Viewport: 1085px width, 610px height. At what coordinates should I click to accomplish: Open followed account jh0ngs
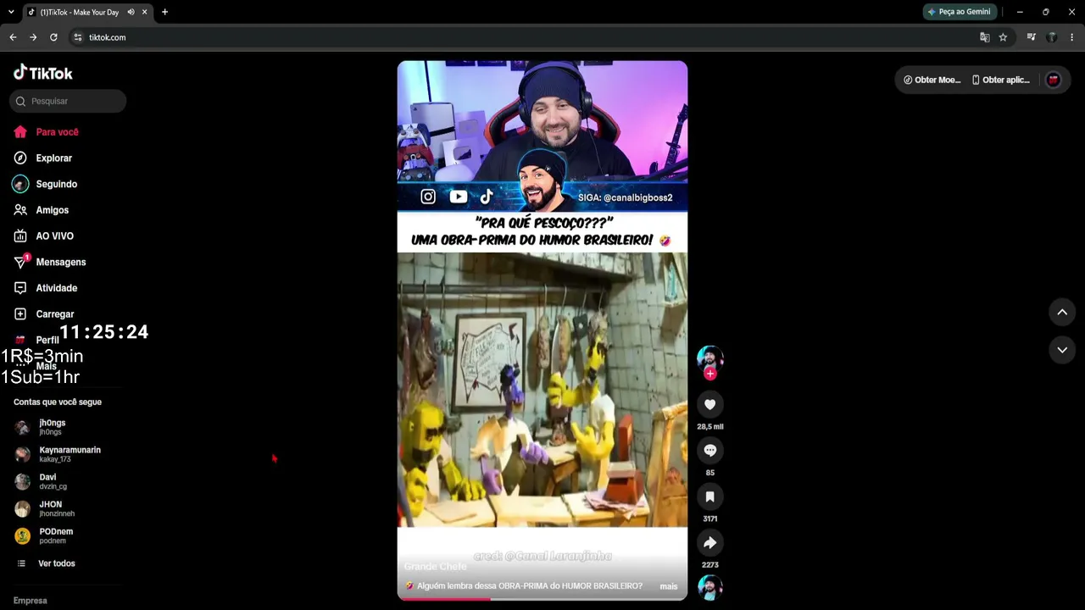tap(52, 427)
